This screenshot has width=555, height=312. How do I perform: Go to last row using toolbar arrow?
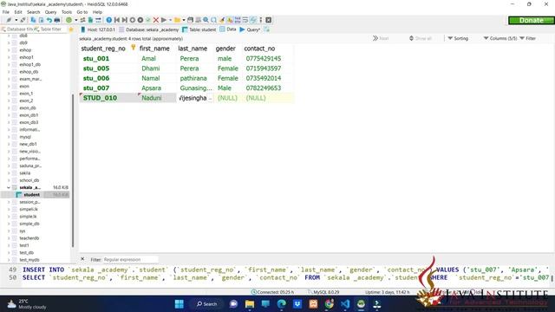125,20
